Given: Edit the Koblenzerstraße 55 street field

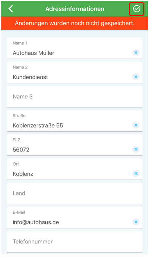Looking at the screenshot, I should 75,121.
